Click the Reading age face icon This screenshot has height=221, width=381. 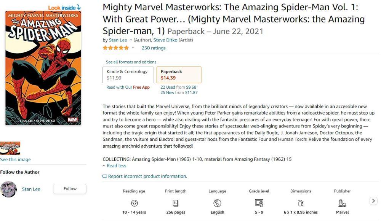tap(134, 203)
